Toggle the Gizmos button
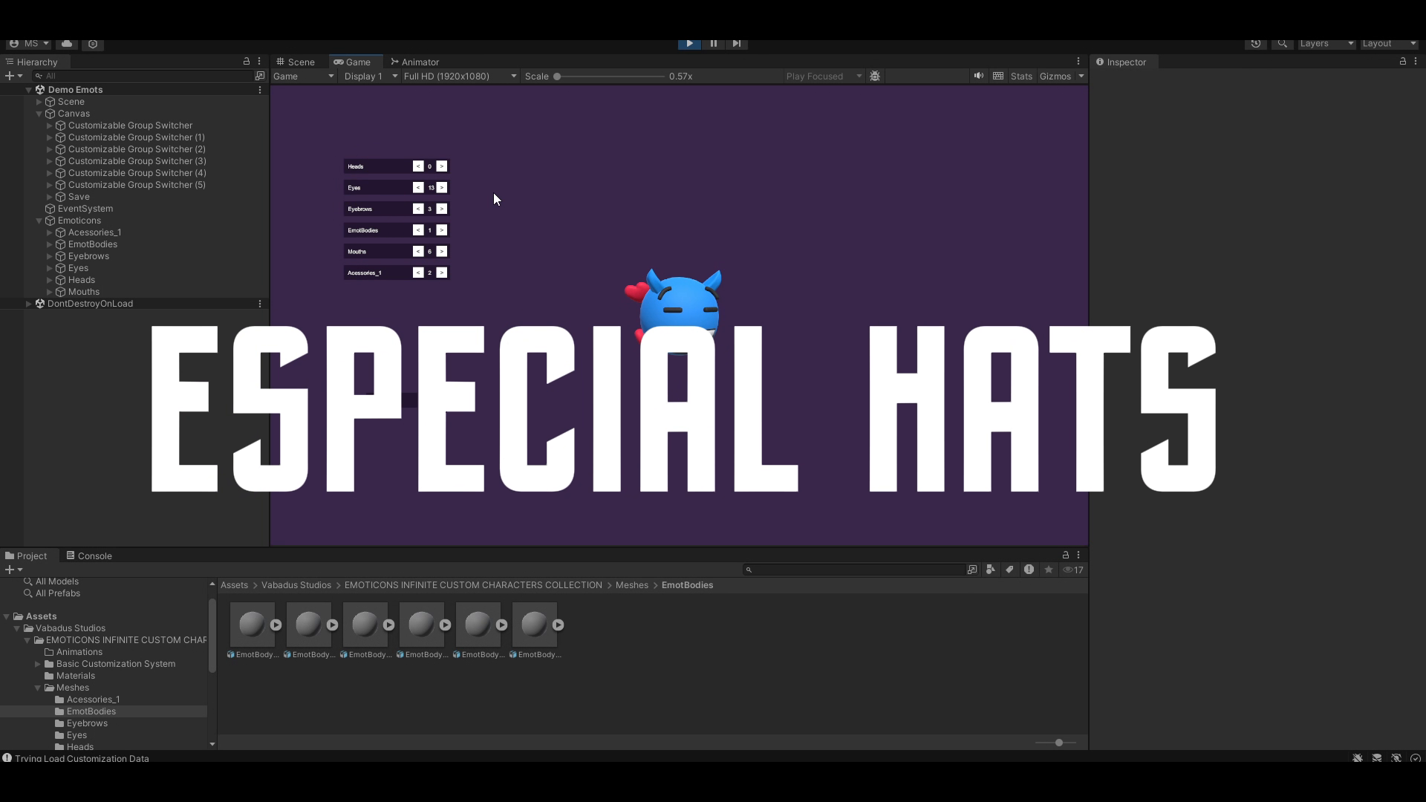 click(x=1055, y=76)
